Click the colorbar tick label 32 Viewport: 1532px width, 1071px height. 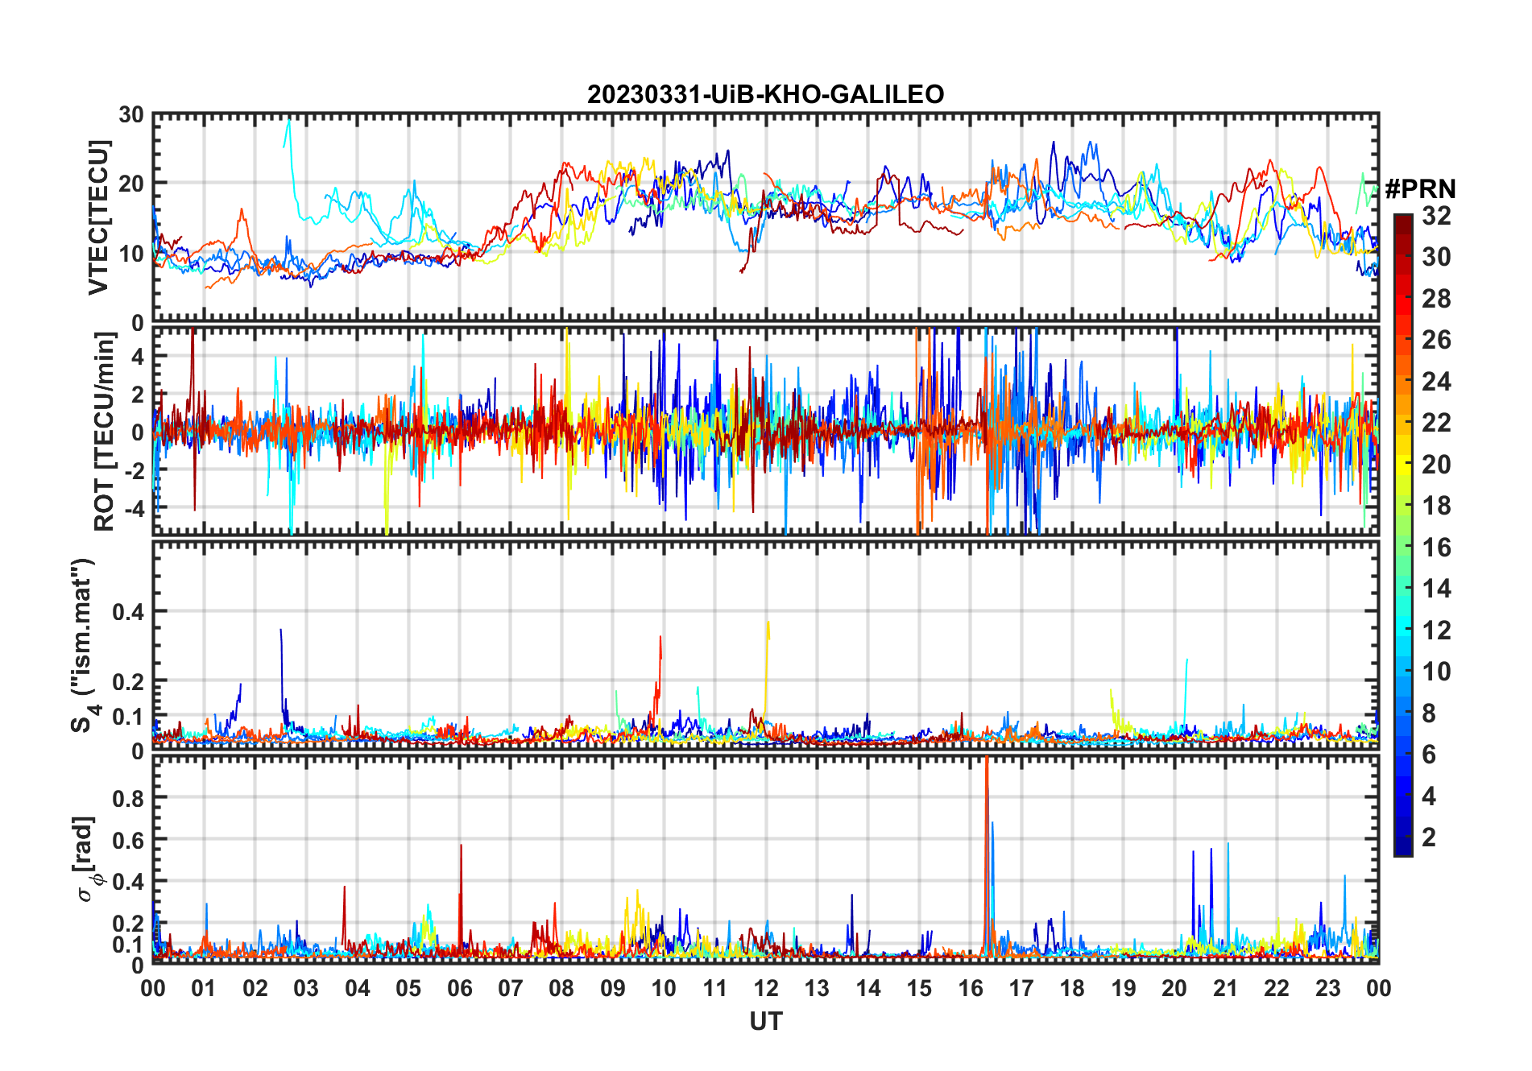click(x=1436, y=216)
